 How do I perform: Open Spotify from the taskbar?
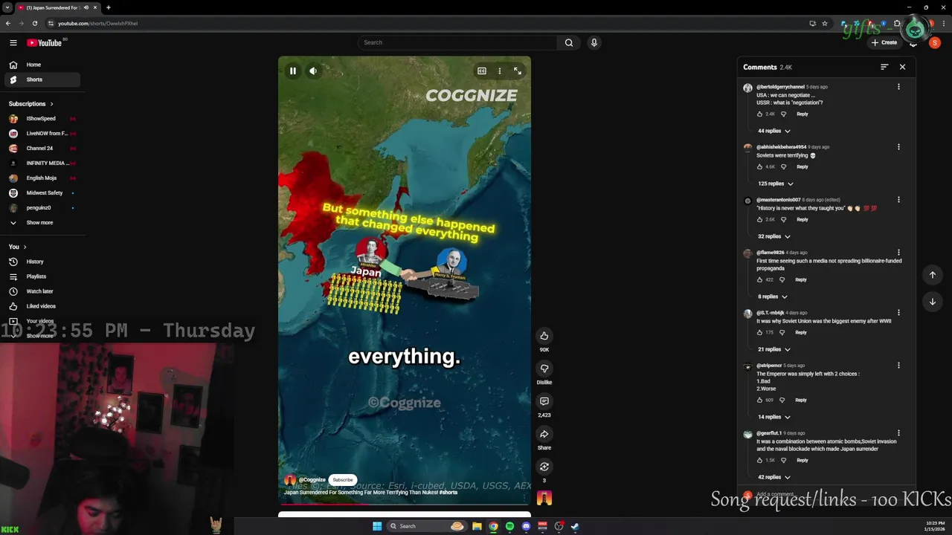[509, 526]
